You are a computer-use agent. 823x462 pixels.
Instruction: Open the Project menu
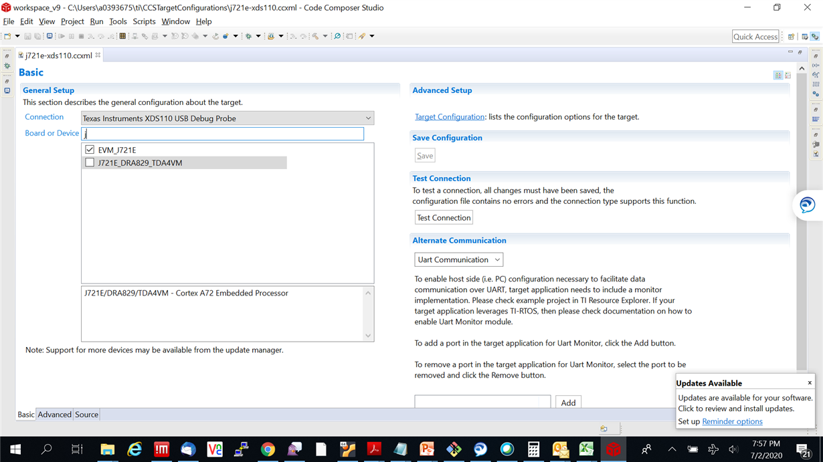point(72,21)
